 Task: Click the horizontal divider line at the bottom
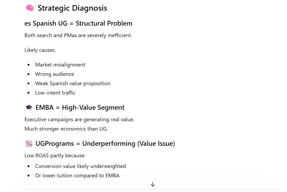click(84, 189)
